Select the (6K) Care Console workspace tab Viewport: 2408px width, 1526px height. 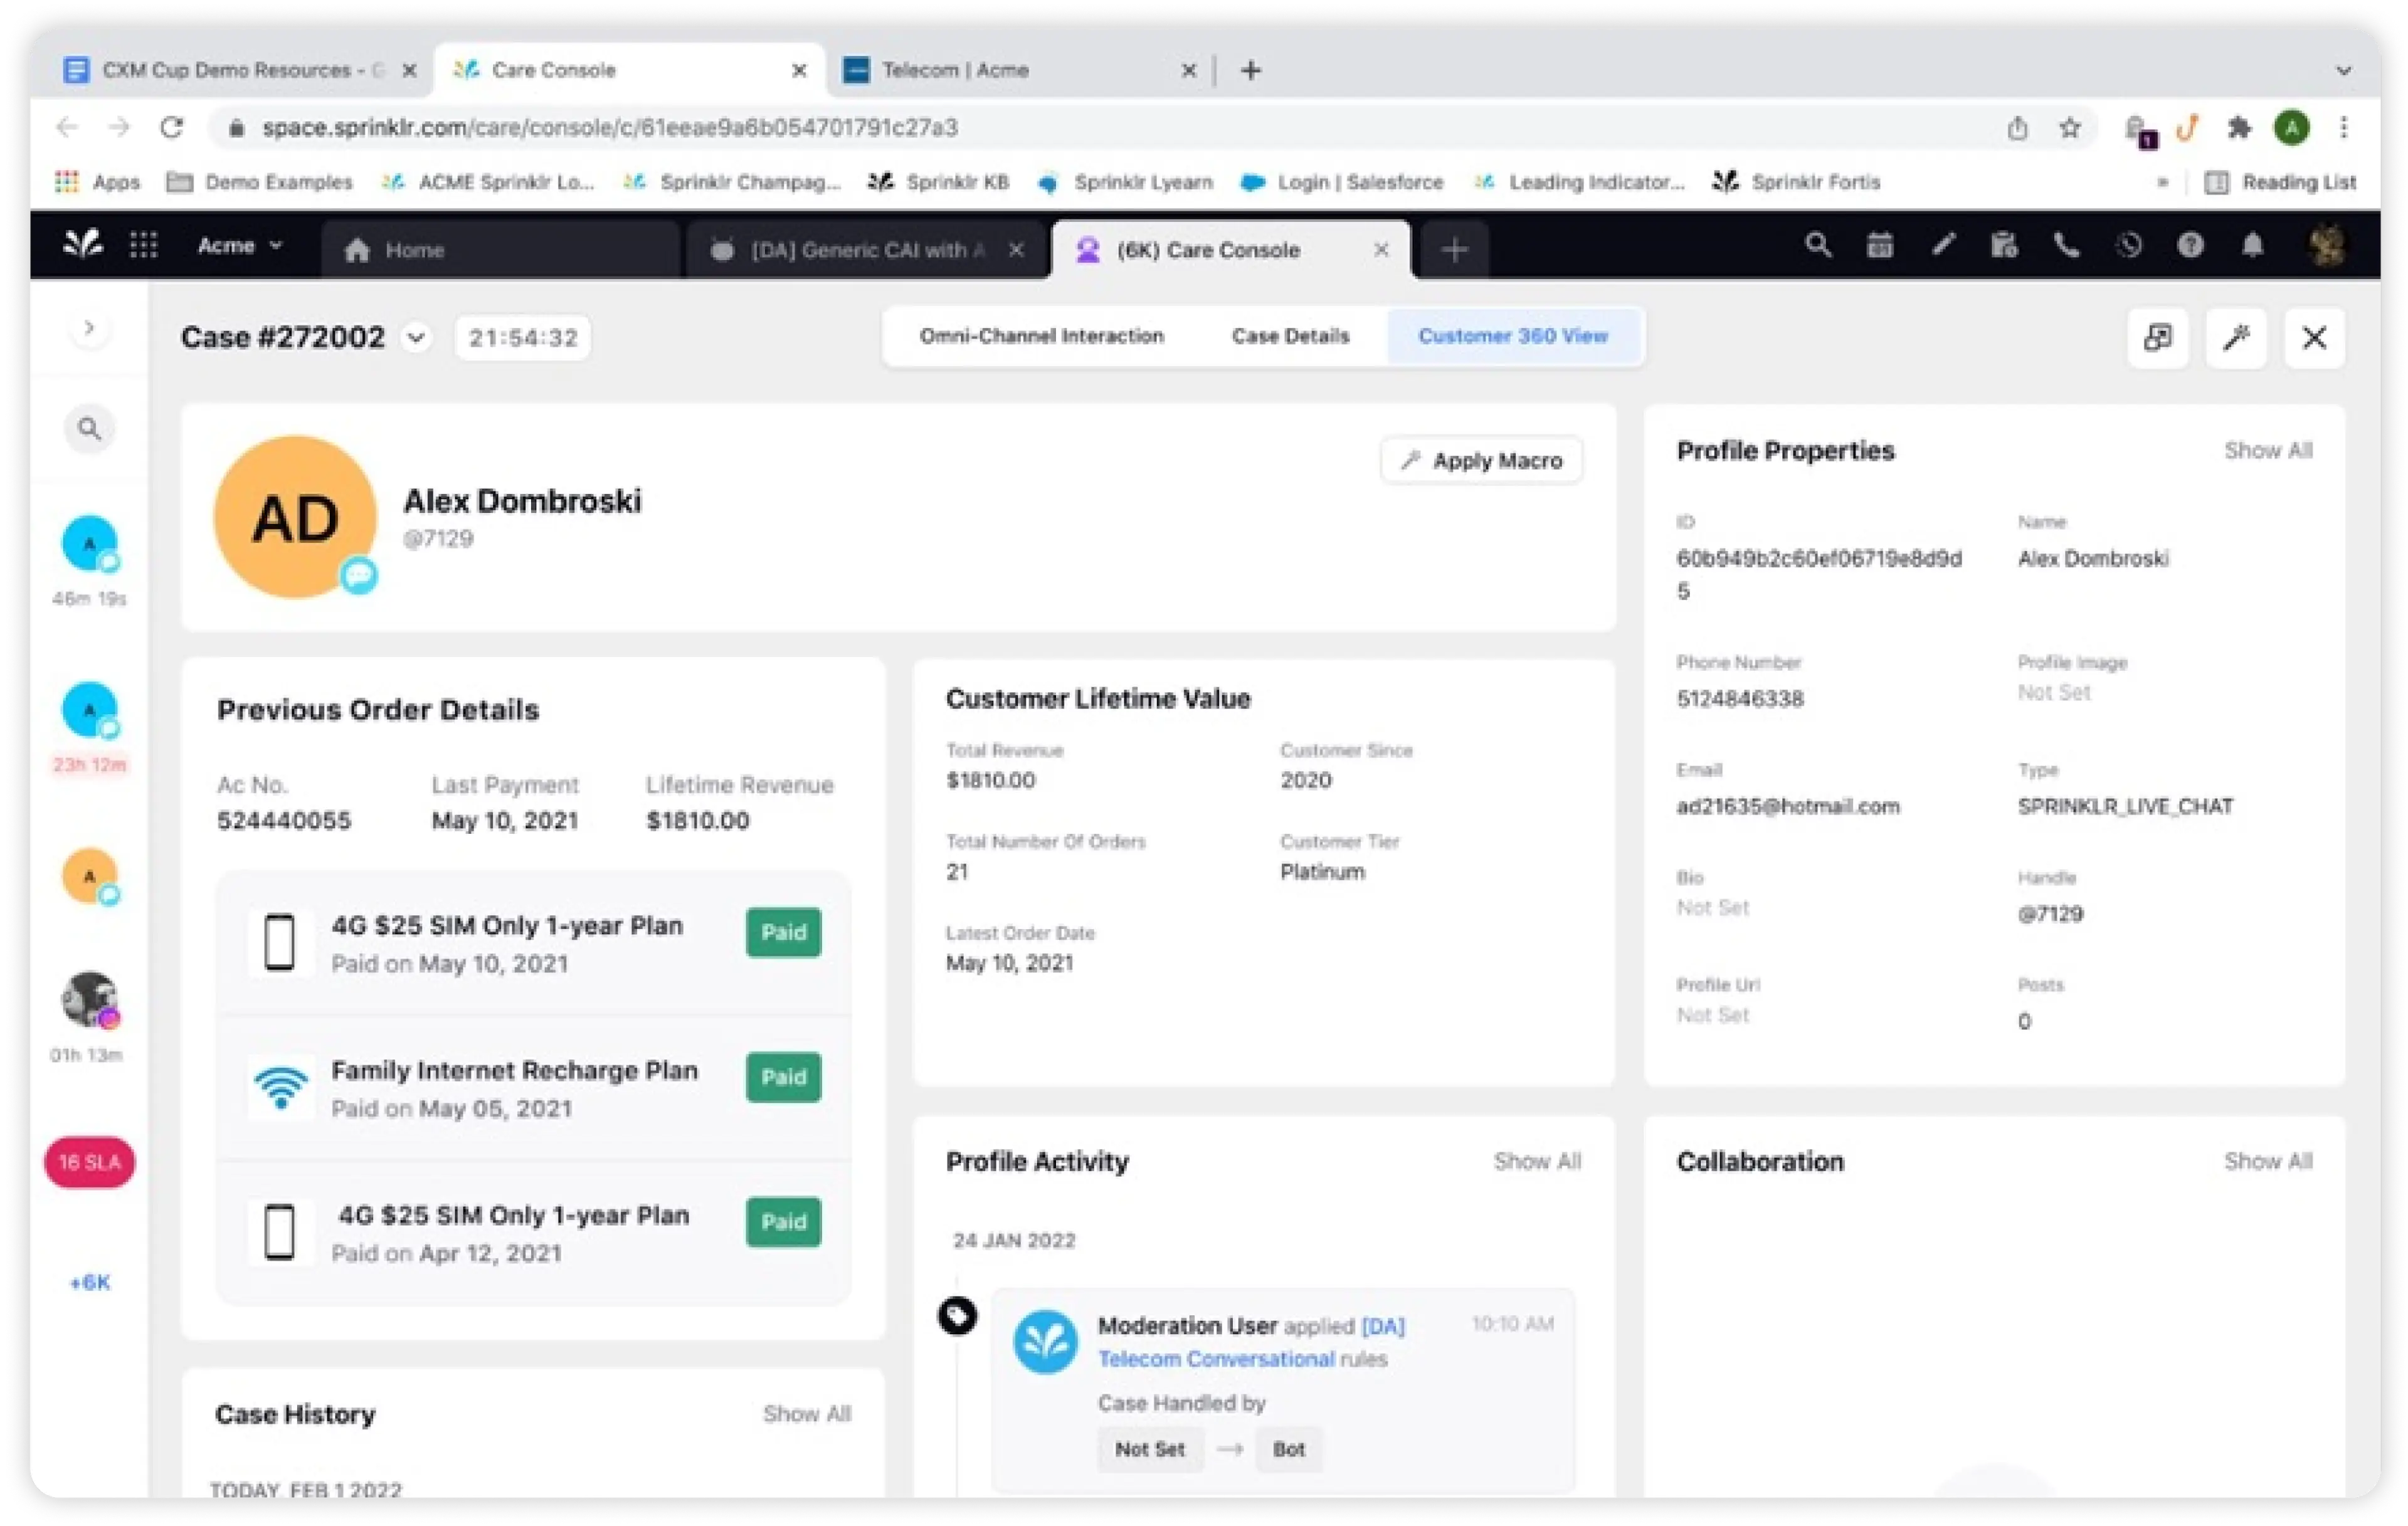(1232, 250)
